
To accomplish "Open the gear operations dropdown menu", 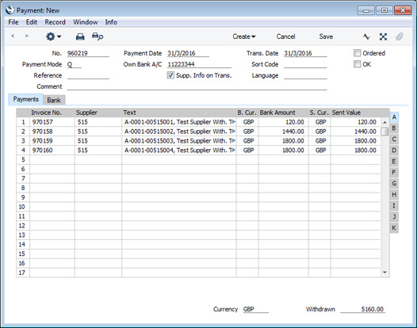I will click(53, 36).
